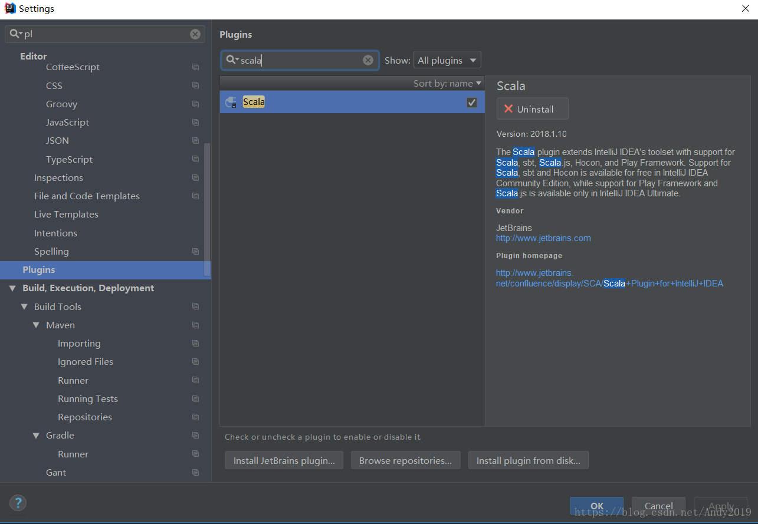Click the 'Version: 2018.1.10' text
This screenshot has height=524, width=758.
[x=531, y=134]
